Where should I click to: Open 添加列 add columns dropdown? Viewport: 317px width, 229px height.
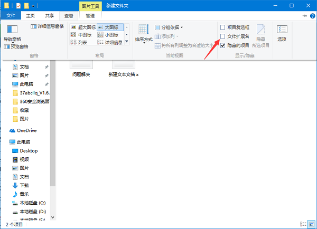166,36
